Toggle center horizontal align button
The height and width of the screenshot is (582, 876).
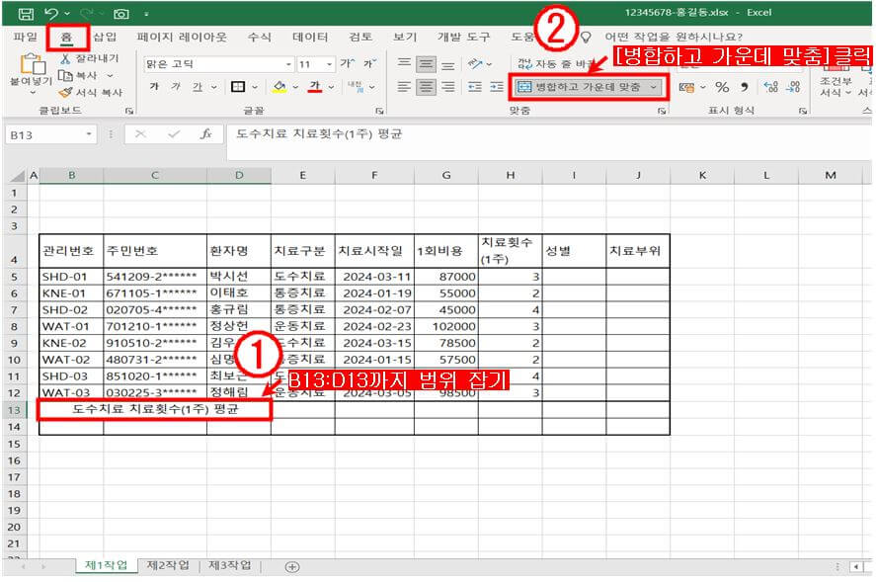pyautogui.click(x=426, y=87)
